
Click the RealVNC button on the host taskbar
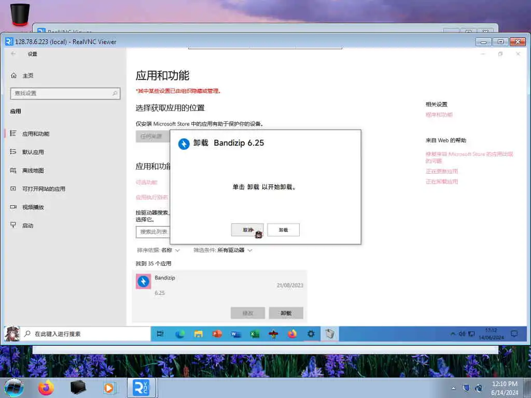[141, 388]
